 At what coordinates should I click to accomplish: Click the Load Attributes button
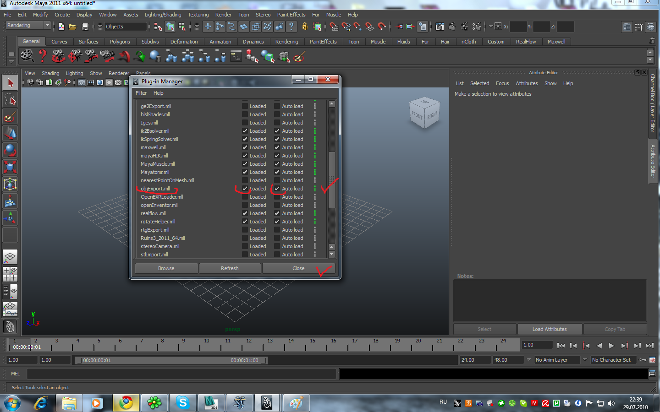click(550, 329)
